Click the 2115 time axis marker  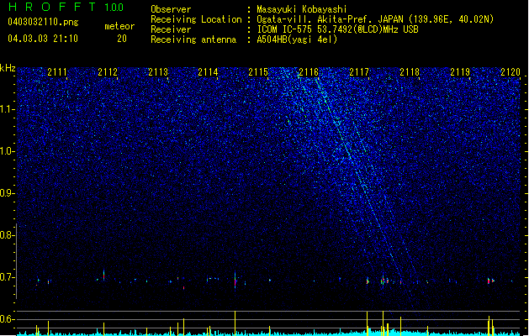pyautogui.click(x=258, y=72)
